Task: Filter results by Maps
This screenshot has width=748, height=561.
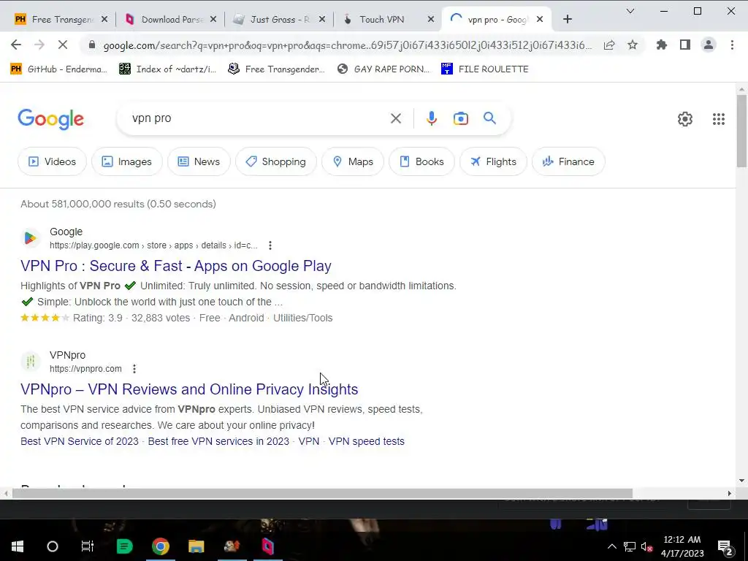Action: 353,161
